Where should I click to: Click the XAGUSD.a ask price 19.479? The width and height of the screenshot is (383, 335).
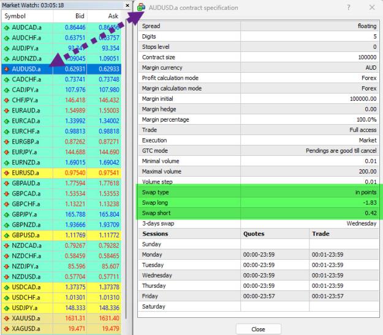click(x=111, y=328)
